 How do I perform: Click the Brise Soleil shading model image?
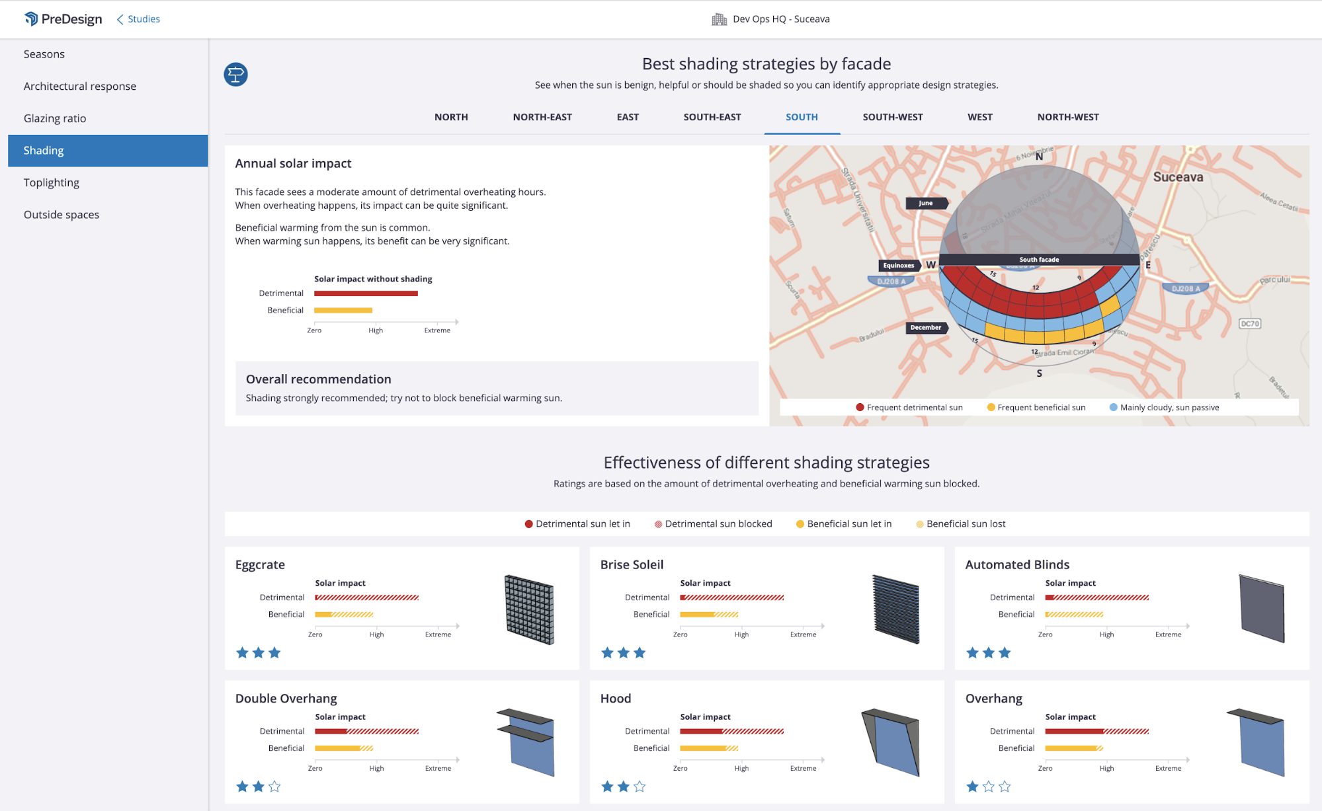(895, 609)
